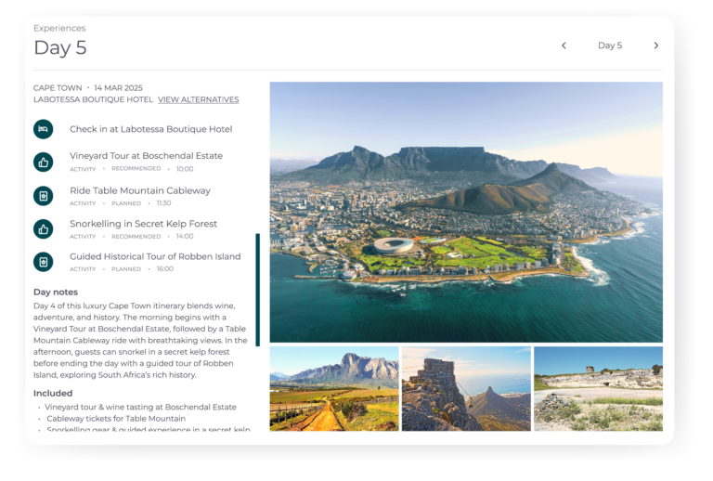713x481 pixels.
Task: Open Snorkelling in Secret Kelp Forest
Action: click(x=143, y=224)
